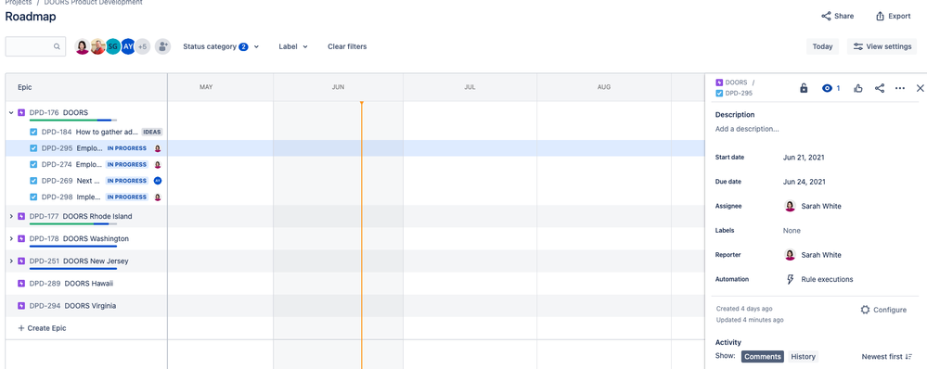Click assignee avatar on DPD-298 row
The width and height of the screenshot is (927, 369).
(157, 197)
